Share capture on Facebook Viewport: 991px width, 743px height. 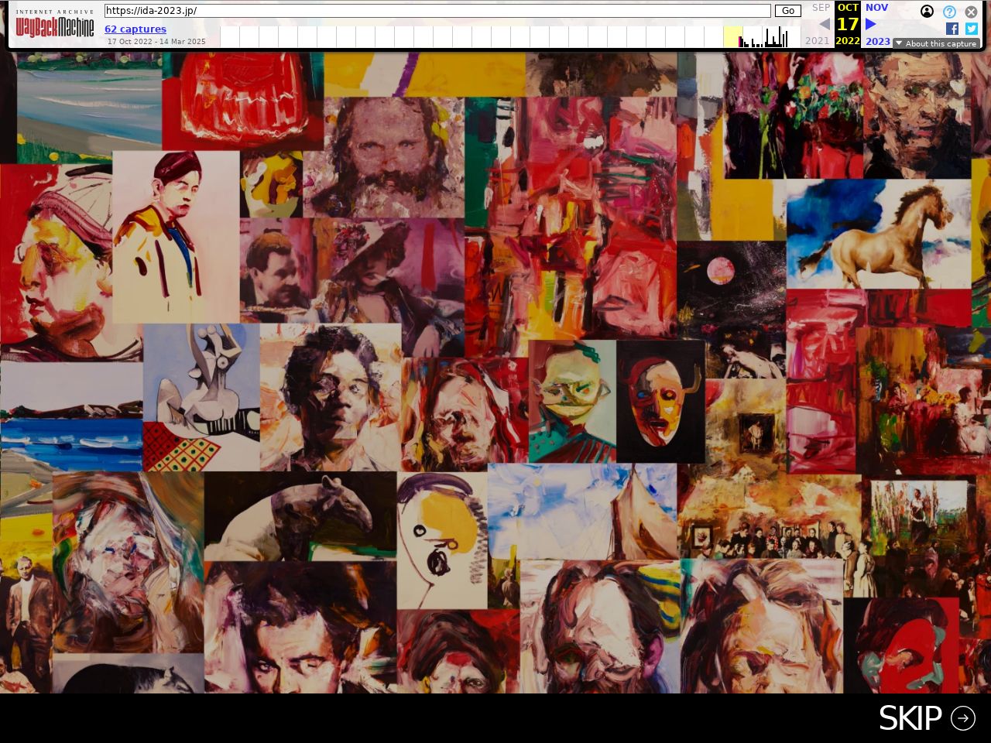pos(952,29)
